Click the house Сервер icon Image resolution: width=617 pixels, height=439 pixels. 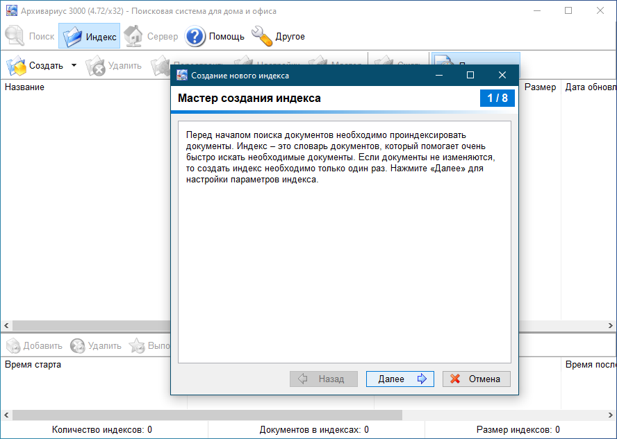[133, 36]
